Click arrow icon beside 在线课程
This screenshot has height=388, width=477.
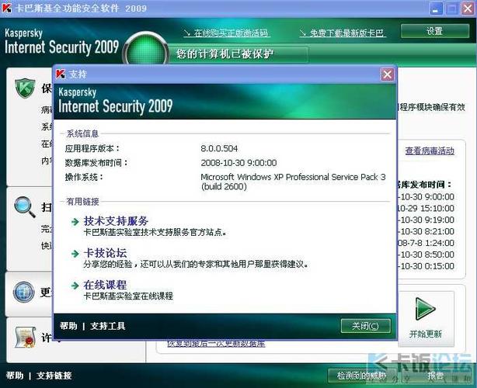75,286
